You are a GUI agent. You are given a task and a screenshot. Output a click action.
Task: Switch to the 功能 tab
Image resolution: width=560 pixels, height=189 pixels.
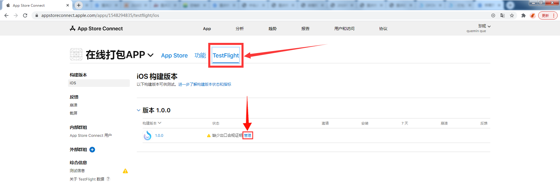(200, 55)
